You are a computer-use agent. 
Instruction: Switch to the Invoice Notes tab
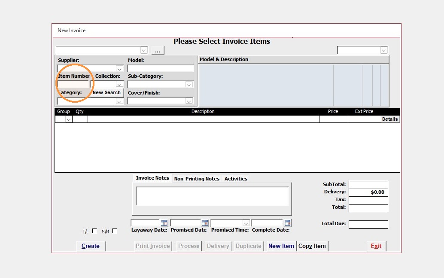[x=152, y=178]
